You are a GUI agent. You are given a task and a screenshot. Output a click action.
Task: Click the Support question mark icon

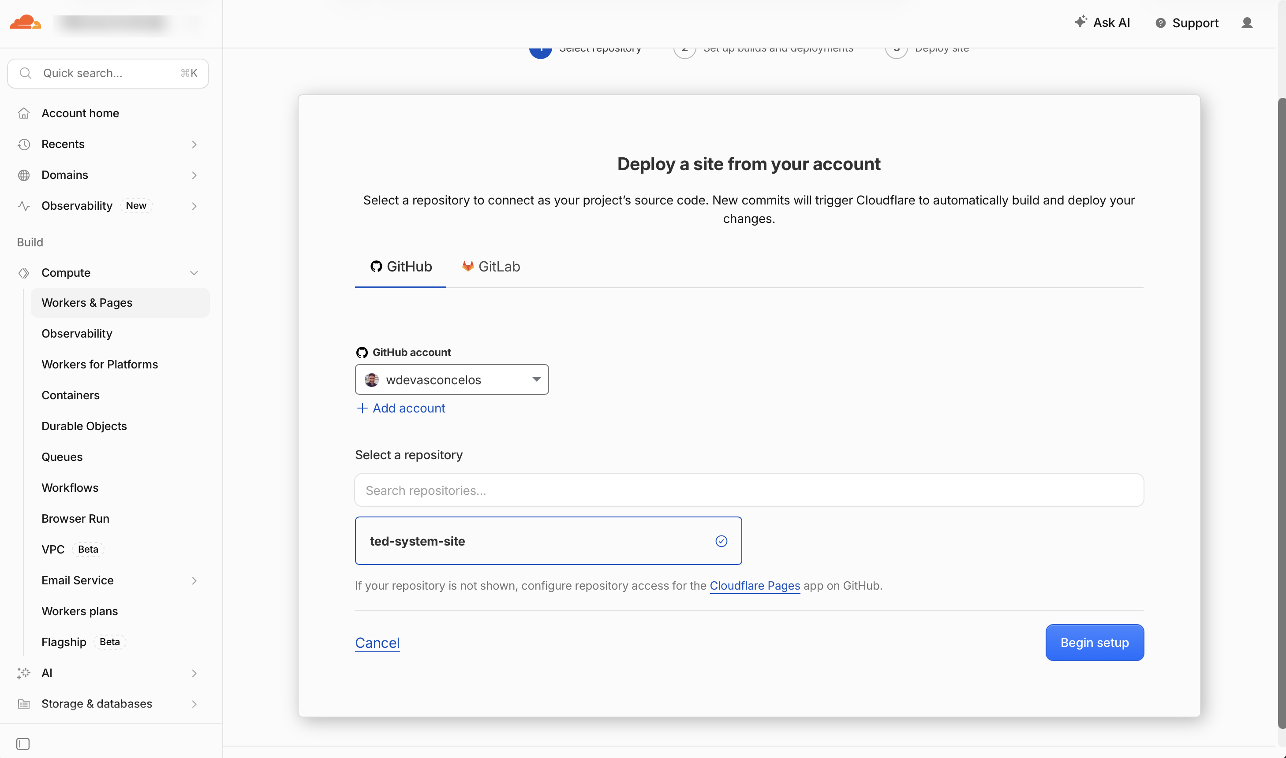click(1161, 23)
